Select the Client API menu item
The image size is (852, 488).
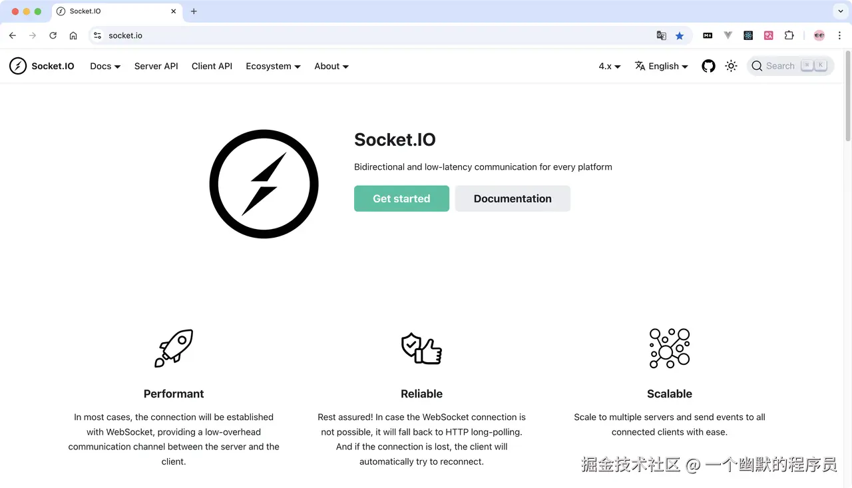coord(212,66)
